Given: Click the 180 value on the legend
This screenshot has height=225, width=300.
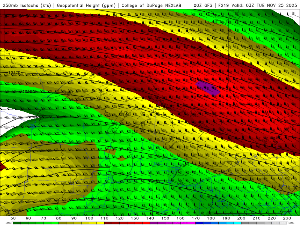Looking at the screenshot, I should (211, 218).
